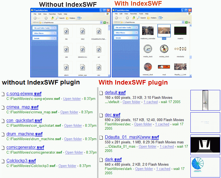
Task: Click document icon beside drum_machine.swf result
Action: (3, 134)
